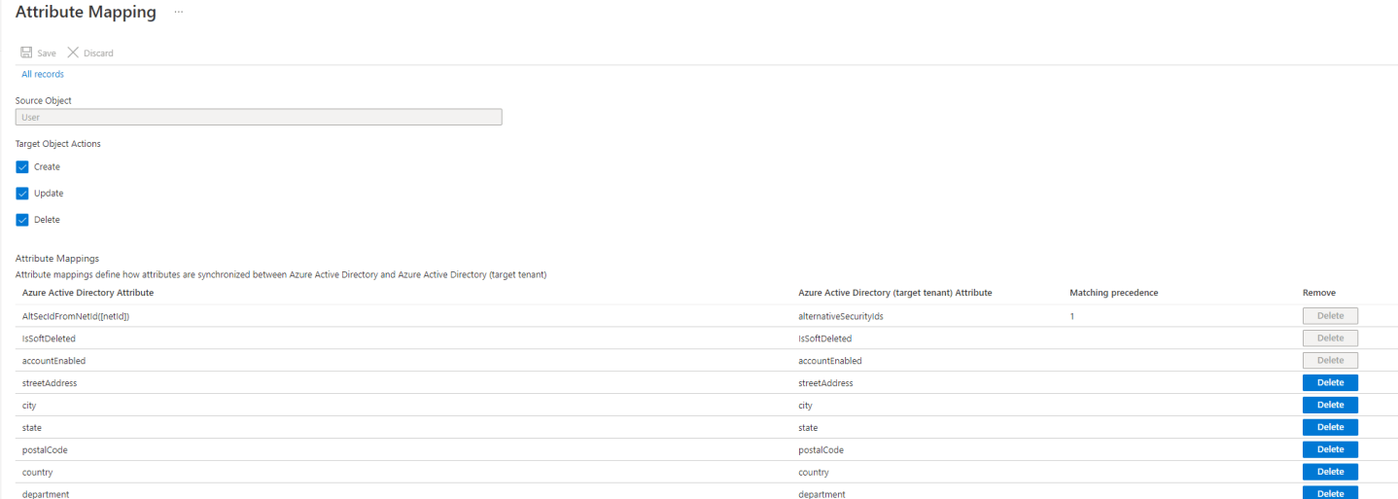Click the Save disk icon
Viewport: 1398px width, 499px height.
(26, 53)
